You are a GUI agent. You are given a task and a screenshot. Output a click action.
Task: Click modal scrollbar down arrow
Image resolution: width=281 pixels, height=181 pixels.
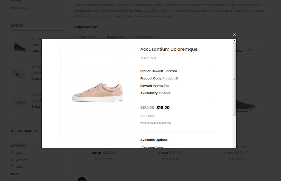(x=234, y=146)
